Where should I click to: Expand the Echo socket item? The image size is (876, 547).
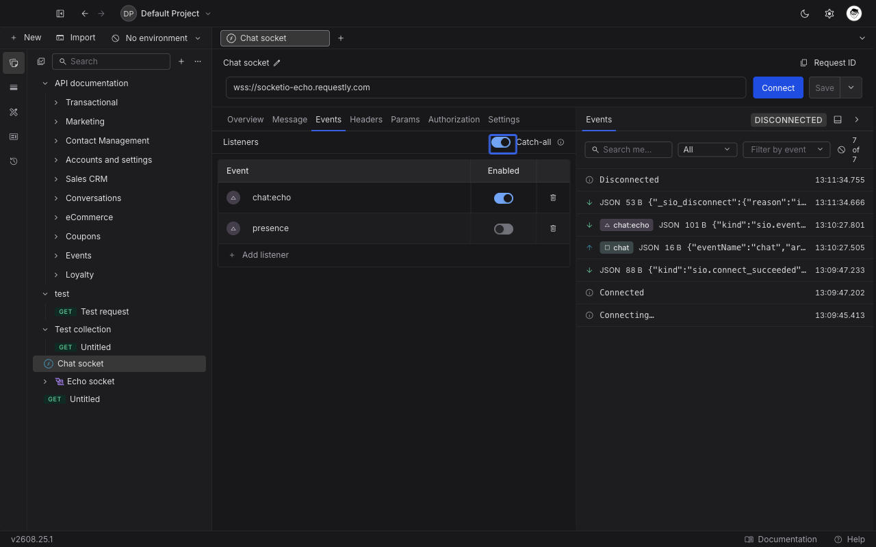point(45,382)
